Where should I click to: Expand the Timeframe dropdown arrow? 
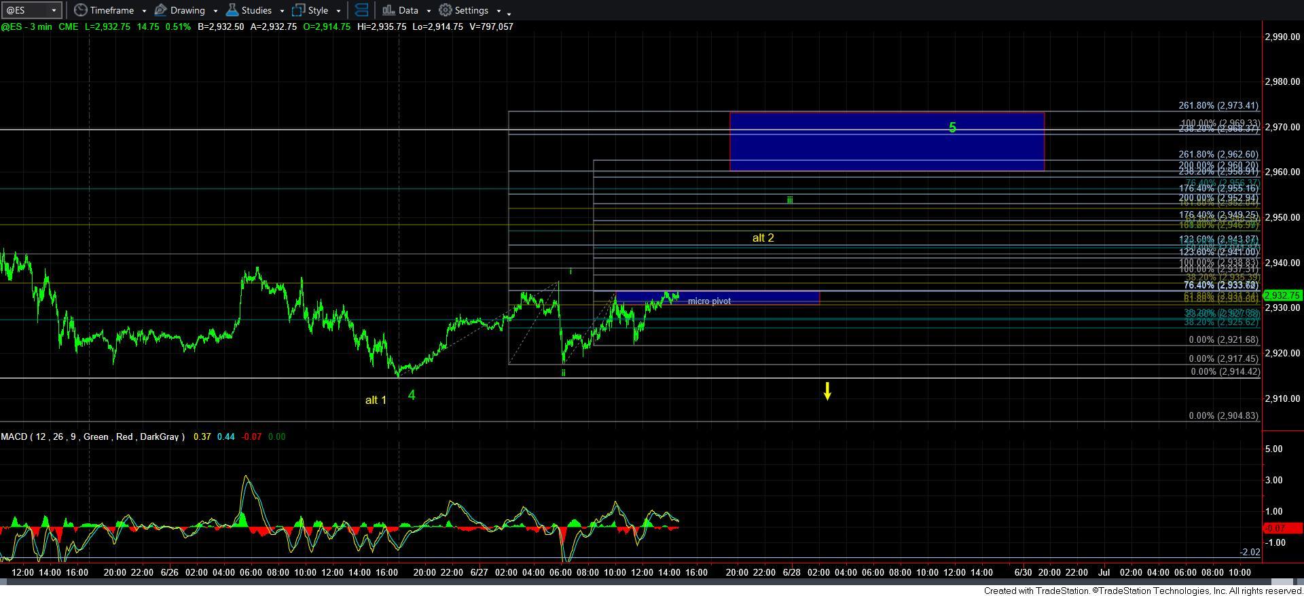pos(144,11)
